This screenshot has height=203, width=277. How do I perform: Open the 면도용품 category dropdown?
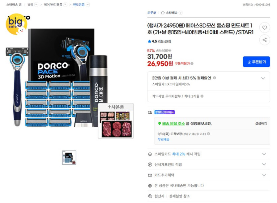point(88,5)
